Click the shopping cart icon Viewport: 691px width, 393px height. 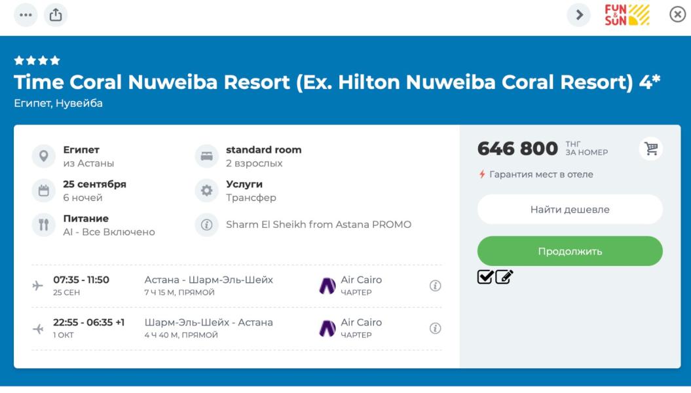pos(651,149)
